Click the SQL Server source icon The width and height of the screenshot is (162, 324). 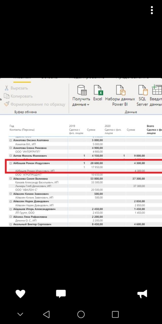[x=143, y=90]
